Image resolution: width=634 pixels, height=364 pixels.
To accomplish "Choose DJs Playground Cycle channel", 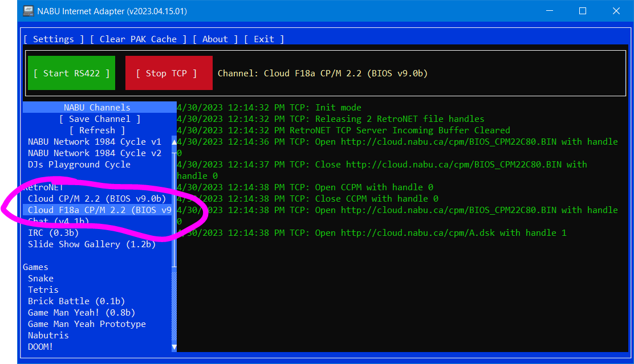I will (79, 165).
